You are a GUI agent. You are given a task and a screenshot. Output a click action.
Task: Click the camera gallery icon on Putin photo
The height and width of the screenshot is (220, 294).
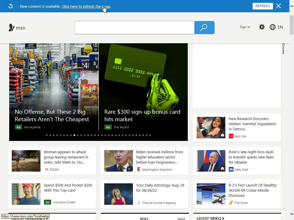tap(223, 168)
